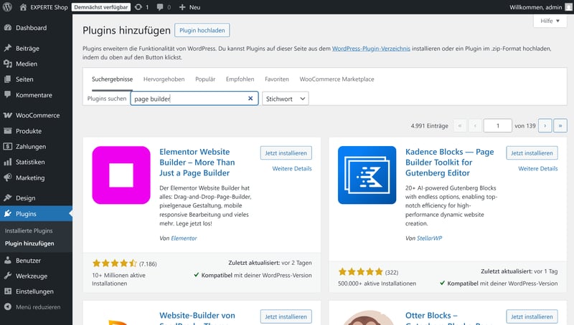The width and height of the screenshot is (574, 325).
Task: Clear the plugin search field
Action: (x=250, y=99)
